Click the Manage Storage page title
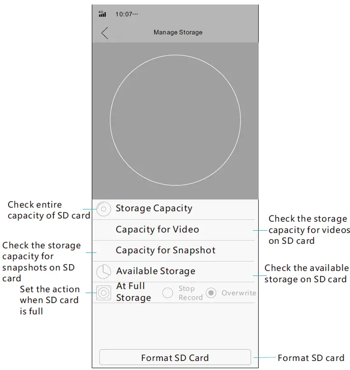 point(178,33)
